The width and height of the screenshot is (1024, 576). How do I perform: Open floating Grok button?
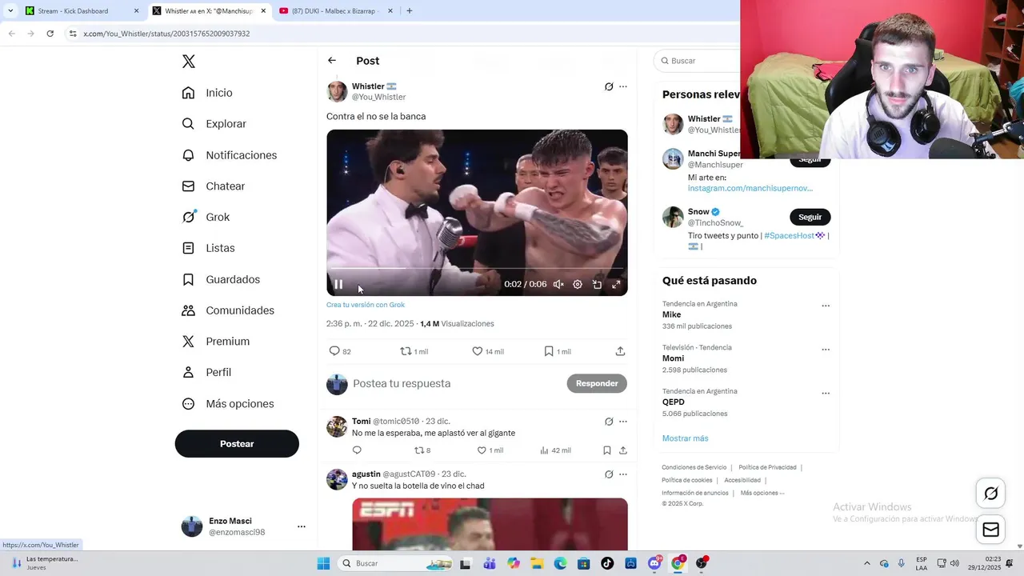(x=991, y=494)
